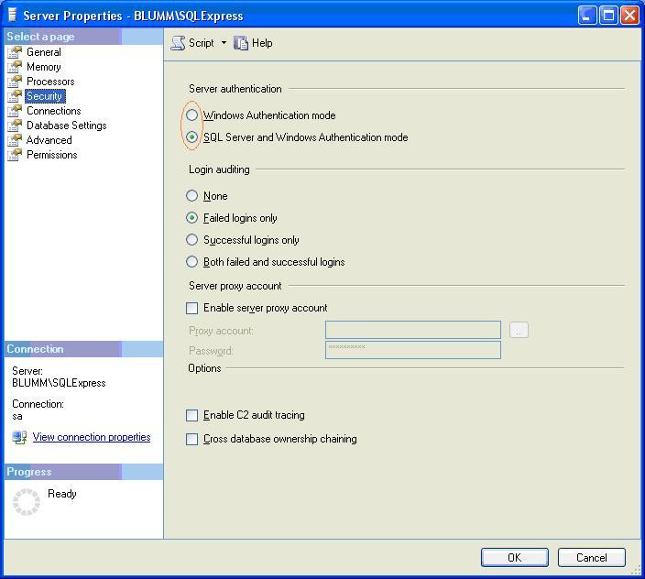Screen dimensions: 645x579
Task: Click the 'Ready' status text
Action: pyautogui.click(x=62, y=494)
